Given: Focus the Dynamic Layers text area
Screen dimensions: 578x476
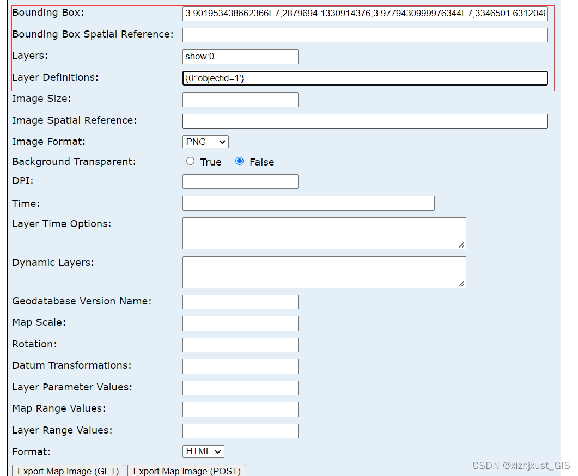Looking at the screenshot, I should pos(324,272).
